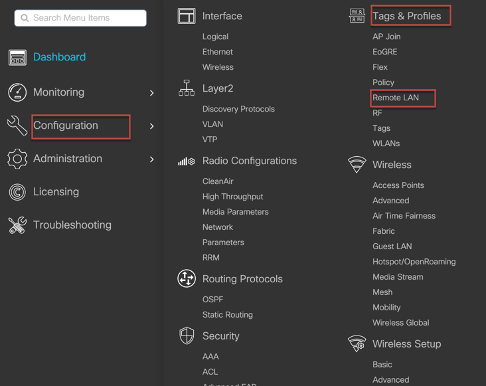
Task: Open the Air Time Fairness link
Action: 404,215
